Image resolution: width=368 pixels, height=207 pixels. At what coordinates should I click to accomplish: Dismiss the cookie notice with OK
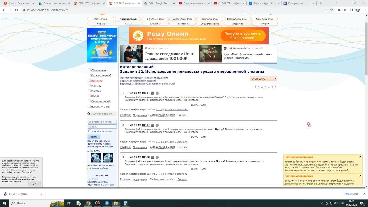[x=34, y=184]
